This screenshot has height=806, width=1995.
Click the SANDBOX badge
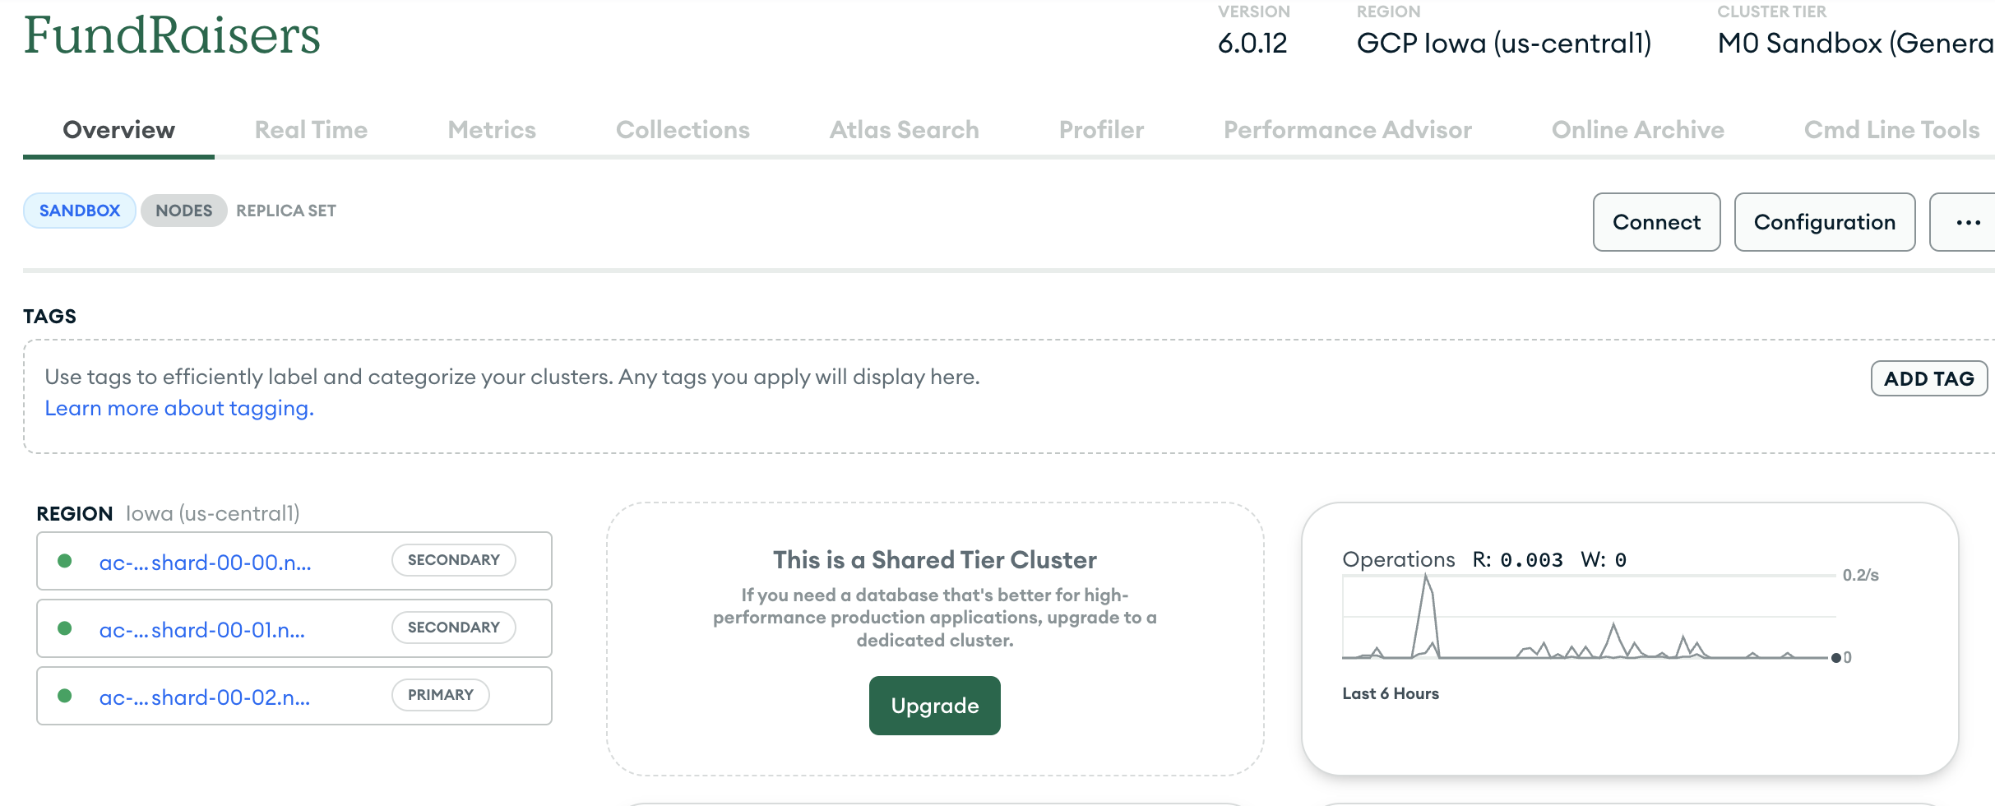[80, 211]
